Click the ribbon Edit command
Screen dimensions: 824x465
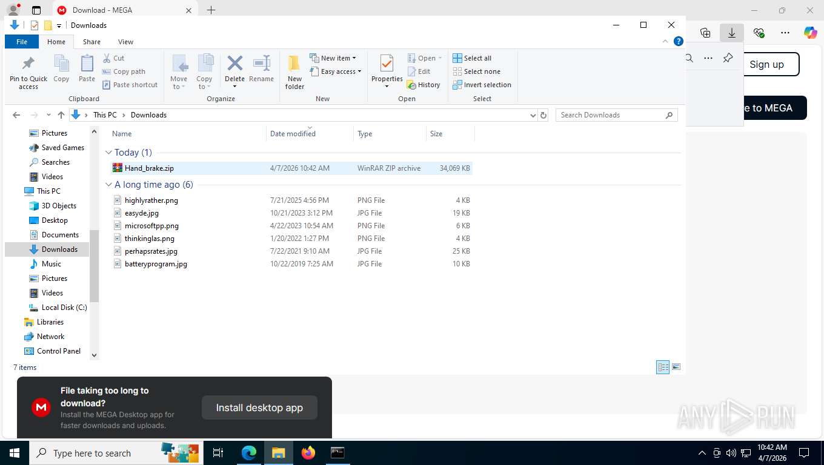point(419,71)
